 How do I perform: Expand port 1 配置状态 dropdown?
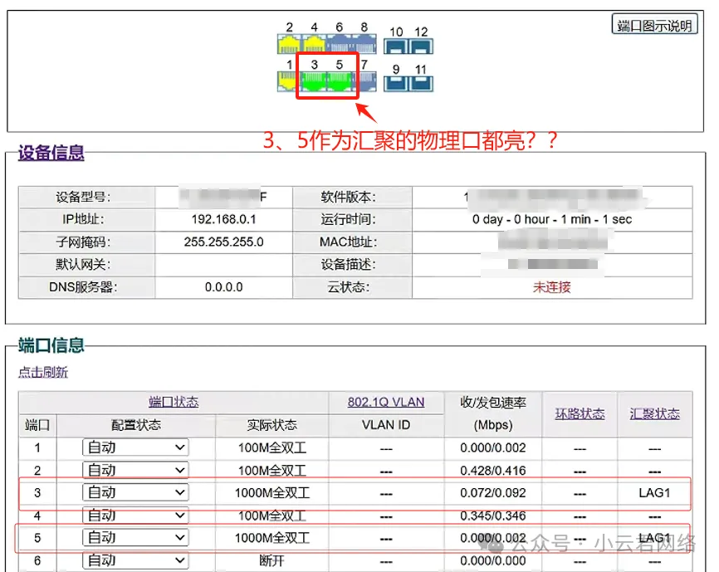coord(135,447)
